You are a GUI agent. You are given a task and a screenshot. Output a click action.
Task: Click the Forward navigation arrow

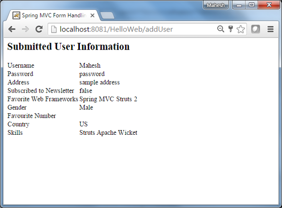[25, 29]
